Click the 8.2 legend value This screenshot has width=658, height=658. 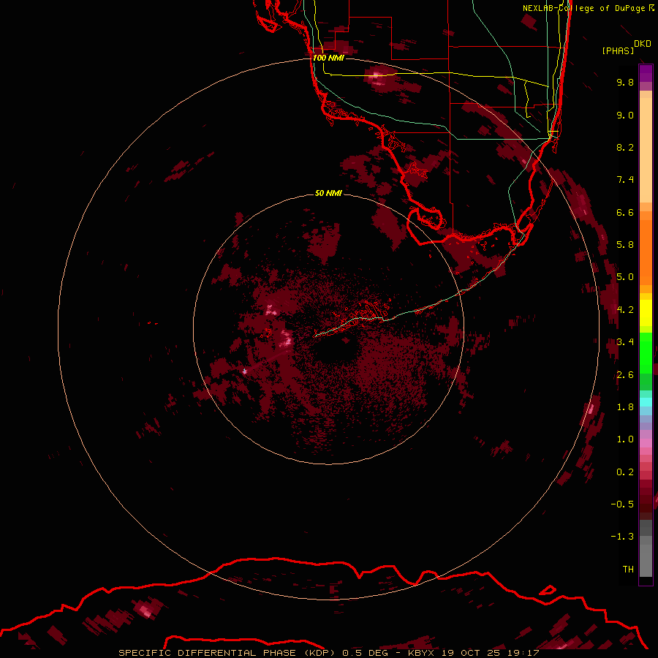click(625, 147)
